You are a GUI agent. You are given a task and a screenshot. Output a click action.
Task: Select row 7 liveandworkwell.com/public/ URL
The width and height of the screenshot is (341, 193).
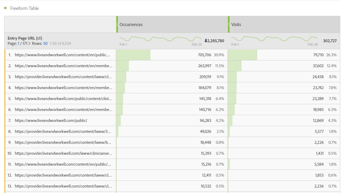(51, 121)
